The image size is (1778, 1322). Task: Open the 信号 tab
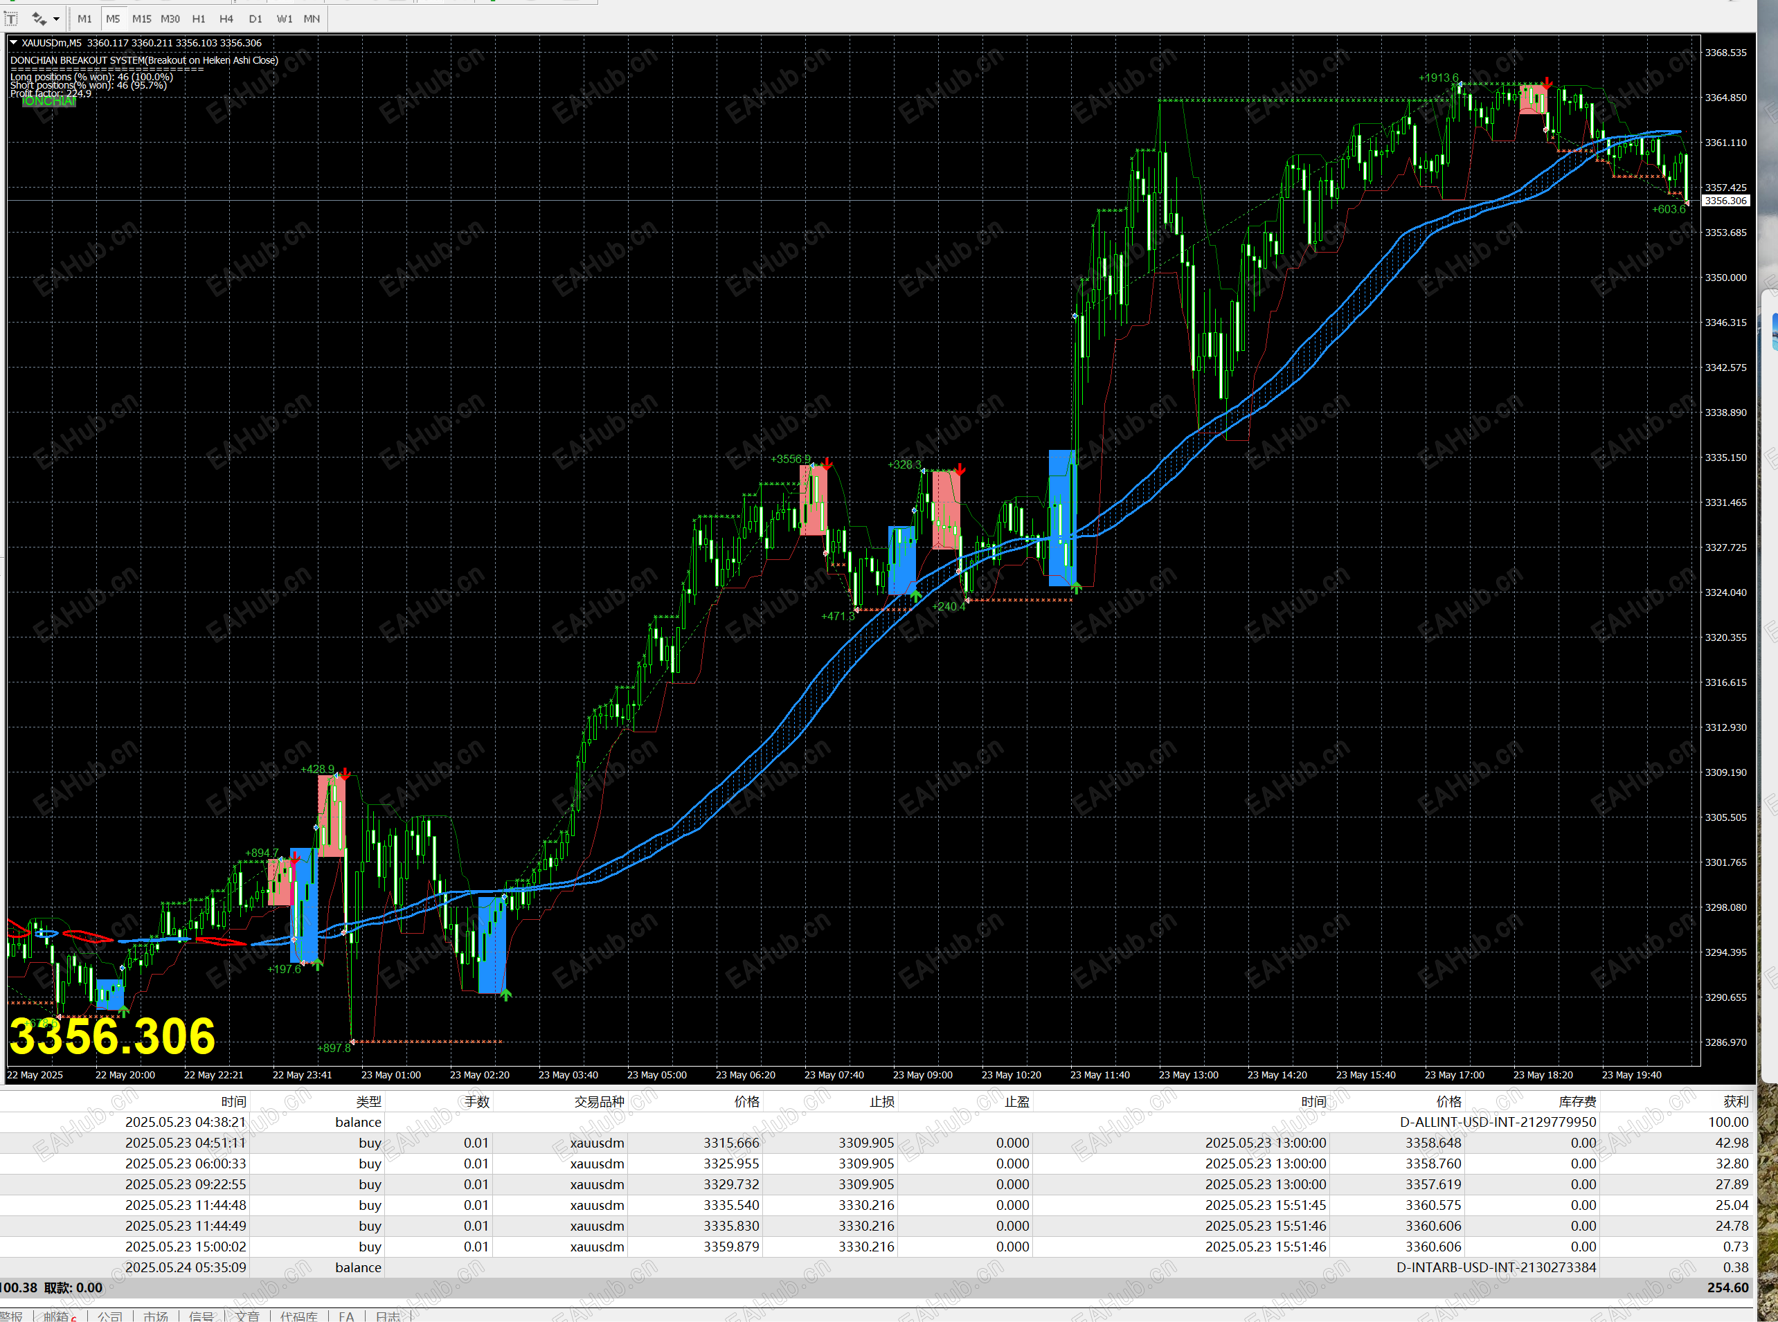tap(201, 1316)
